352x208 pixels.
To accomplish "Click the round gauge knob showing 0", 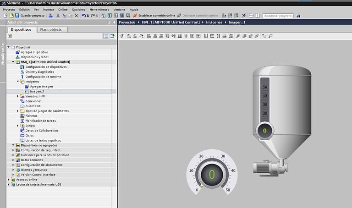I will (x=212, y=175).
